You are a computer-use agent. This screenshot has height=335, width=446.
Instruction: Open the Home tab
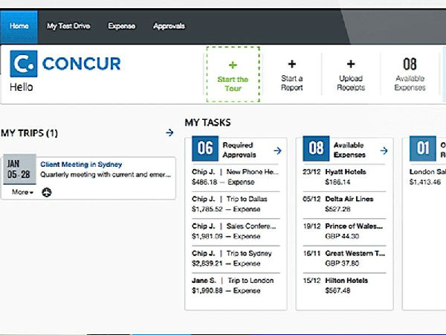click(x=20, y=26)
